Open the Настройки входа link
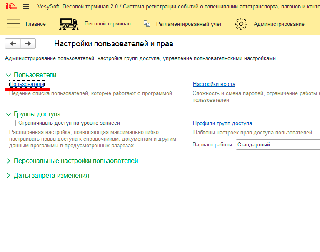 [214, 84]
